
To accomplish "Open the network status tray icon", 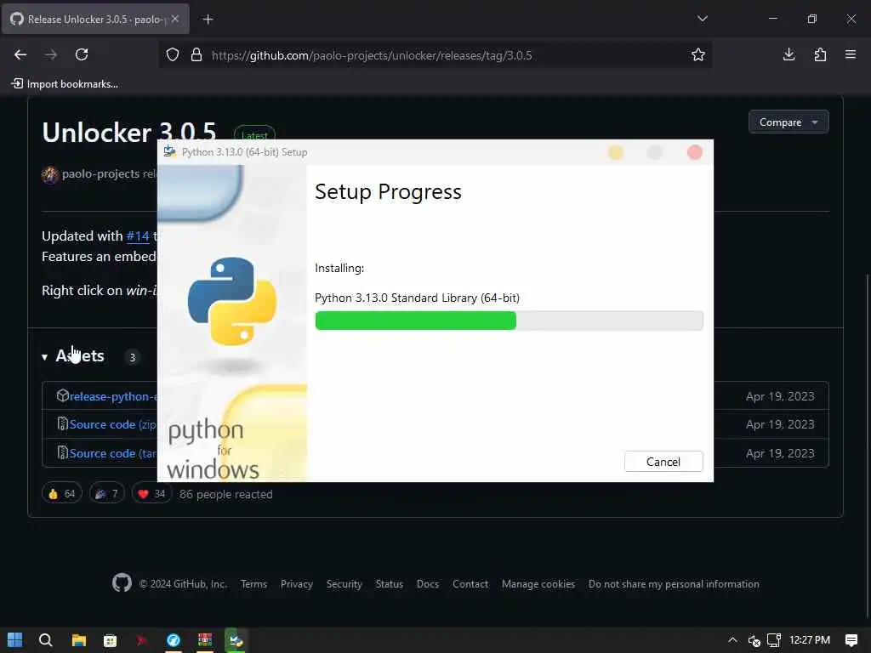I will pyautogui.click(x=774, y=640).
